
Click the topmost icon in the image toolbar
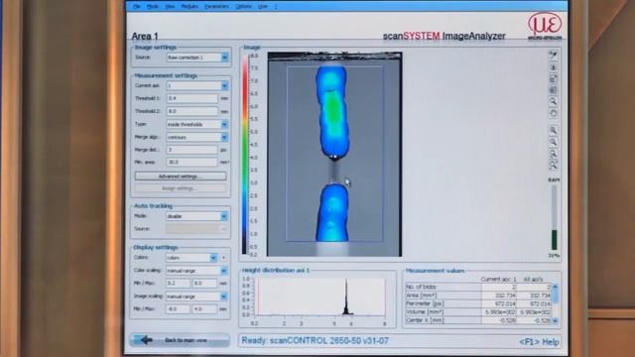coord(554,55)
